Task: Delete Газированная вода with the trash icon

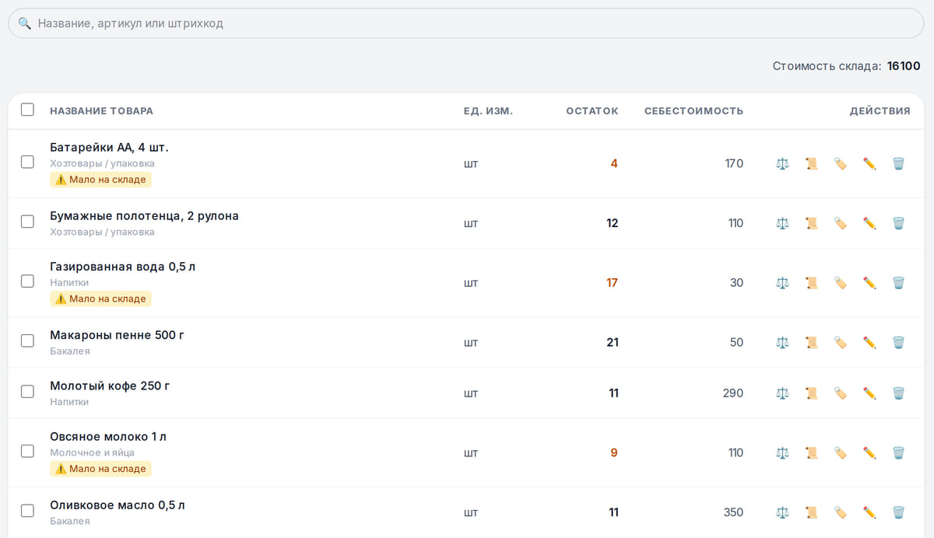Action: (x=898, y=283)
